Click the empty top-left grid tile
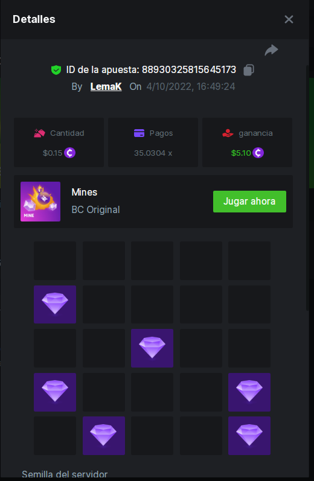The width and height of the screenshot is (314, 481). 55,261
